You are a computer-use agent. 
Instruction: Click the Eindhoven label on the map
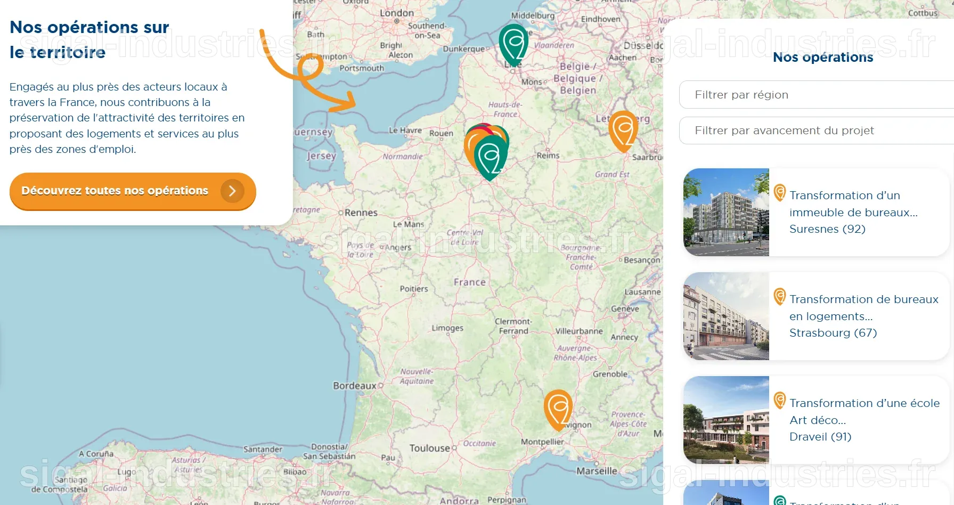point(600,19)
